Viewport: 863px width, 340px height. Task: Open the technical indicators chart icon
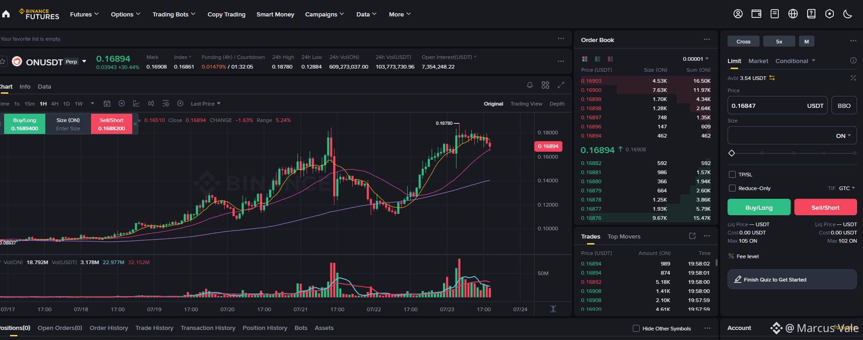(x=136, y=104)
